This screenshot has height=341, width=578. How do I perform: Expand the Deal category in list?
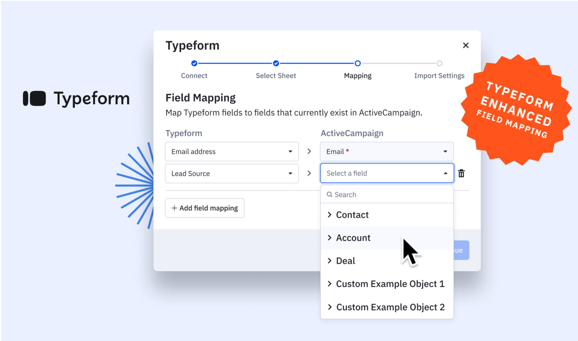tap(345, 261)
